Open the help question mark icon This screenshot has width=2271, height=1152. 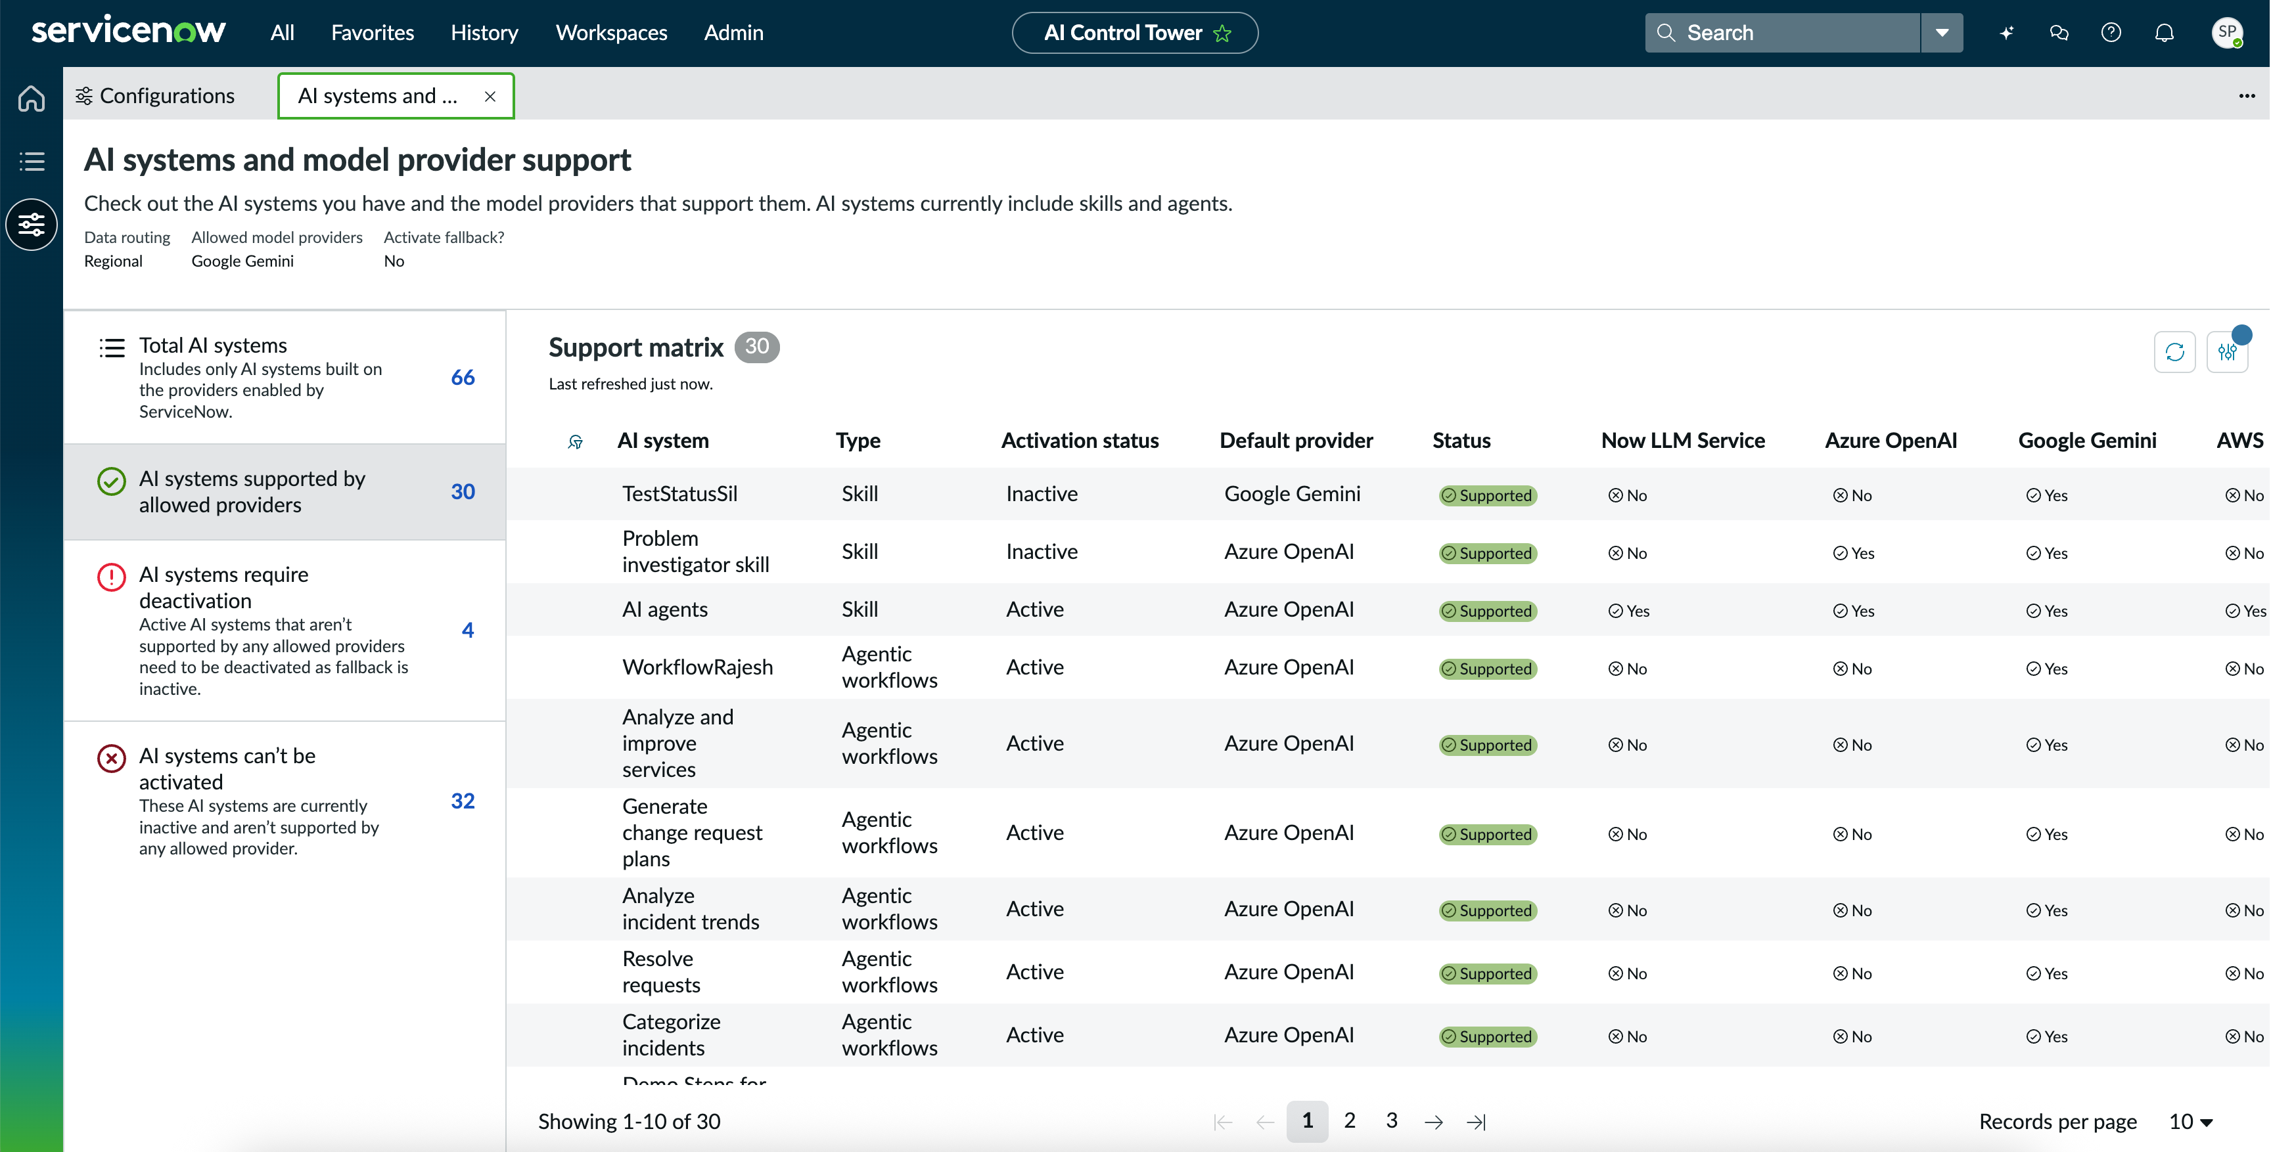tap(2111, 33)
